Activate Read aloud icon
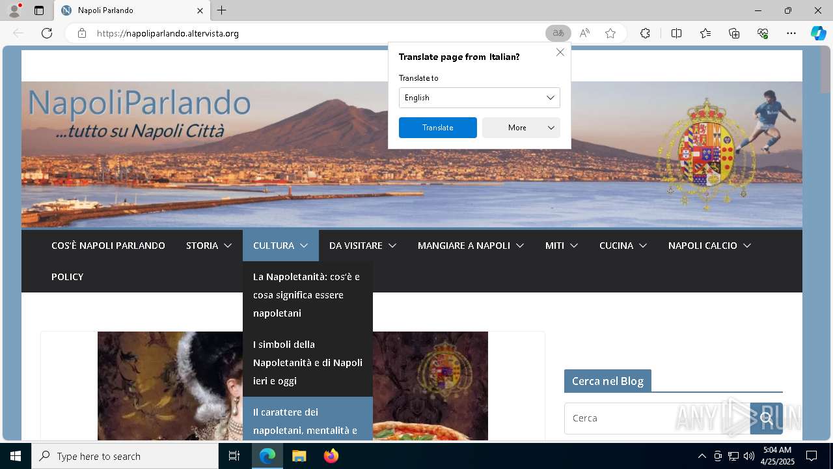The height and width of the screenshot is (469, 833). (584, 33)
